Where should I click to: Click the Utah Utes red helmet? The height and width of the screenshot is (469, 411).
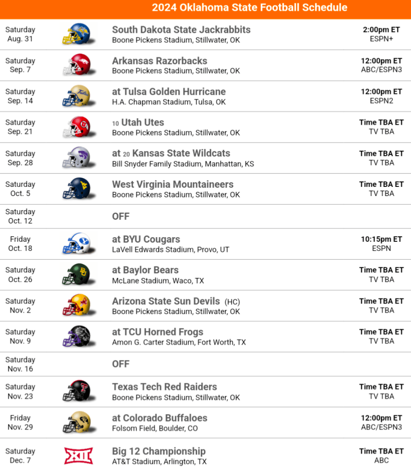pos(77,127)
